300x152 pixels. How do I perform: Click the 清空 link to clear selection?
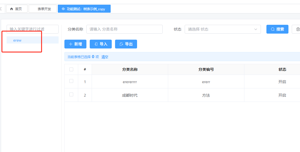tap(105, 57)
